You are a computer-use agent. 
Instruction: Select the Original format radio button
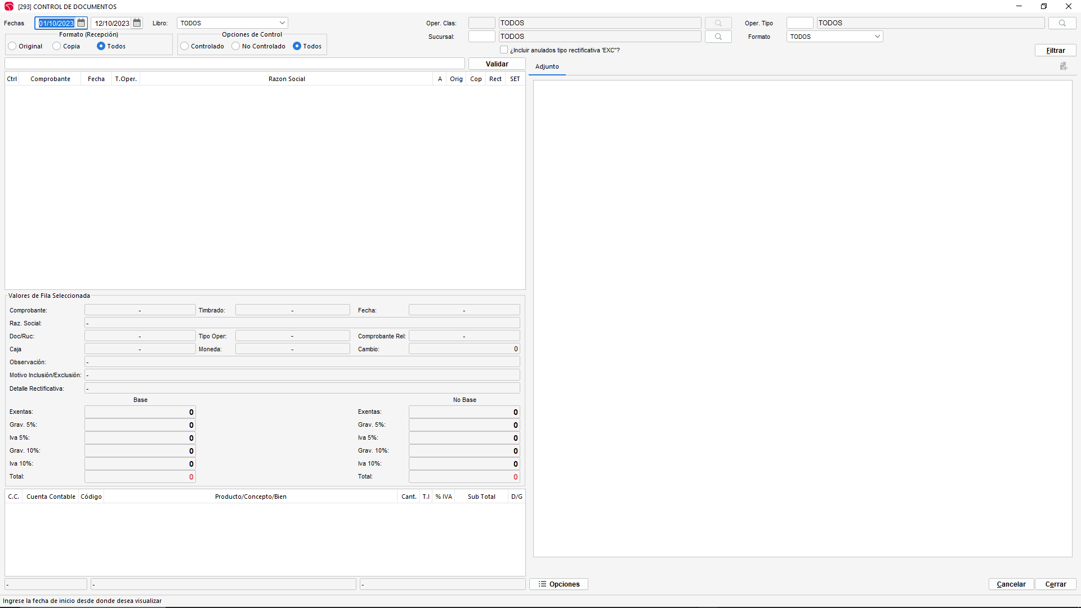pyautogui.click(x=12, y=46)
